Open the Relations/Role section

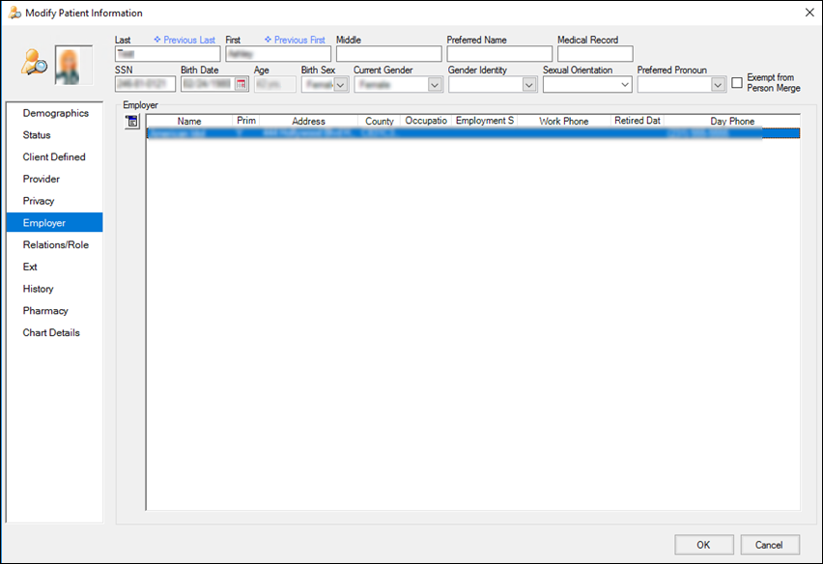click(56, 245)
